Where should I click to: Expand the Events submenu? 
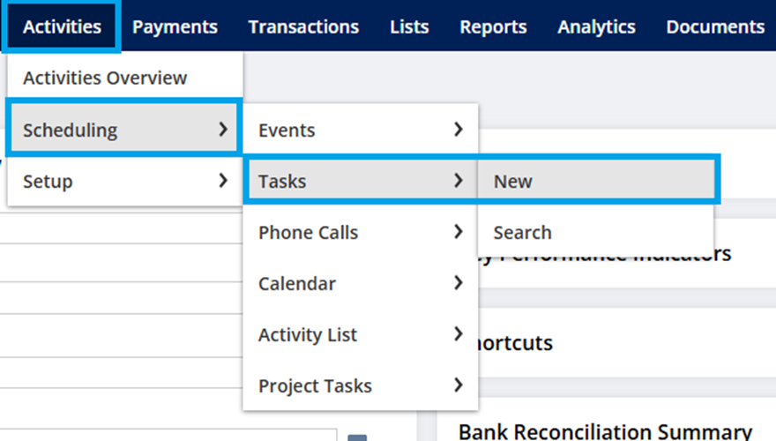click(360, 130)
